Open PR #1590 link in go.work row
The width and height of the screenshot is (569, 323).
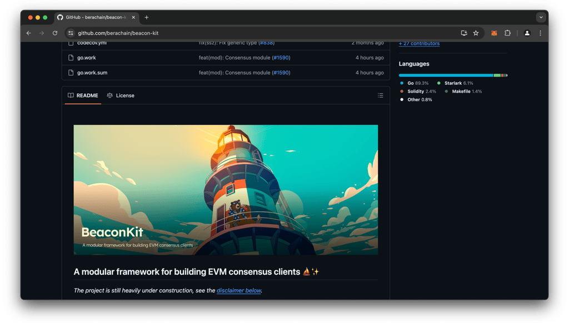(x=281, y=58)
